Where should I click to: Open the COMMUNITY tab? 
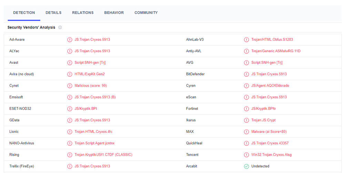point(146,13)
